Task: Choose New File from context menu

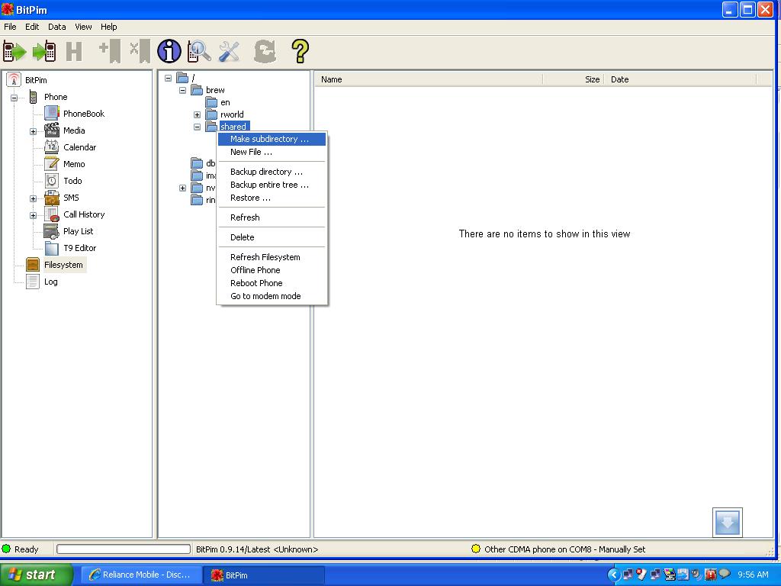Action: pos(272,152)
